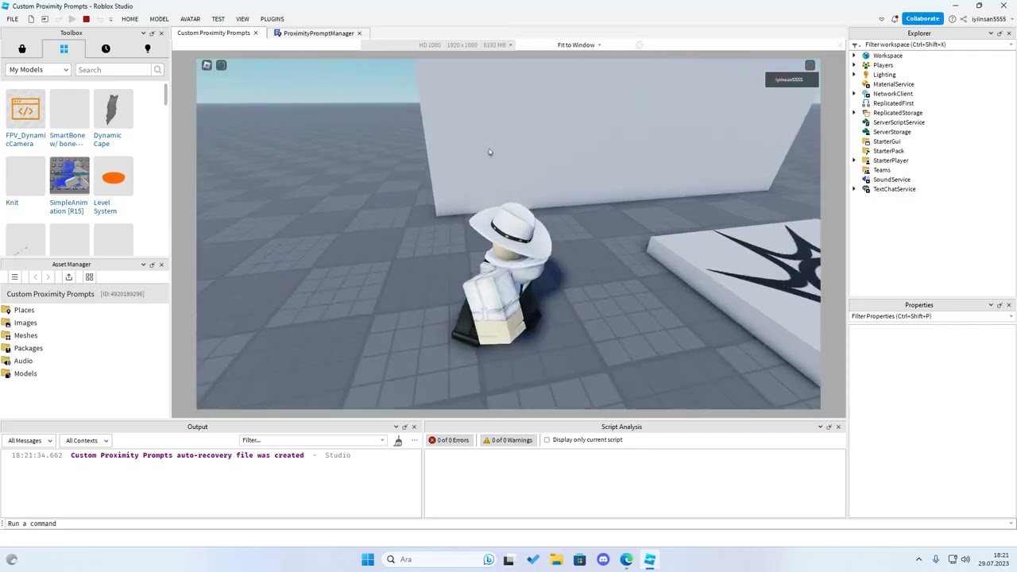Viewport: 1017px width, 572px height.
Task: Switch to the ProximityPromptManager script tab
Action: tap(319, 33)
